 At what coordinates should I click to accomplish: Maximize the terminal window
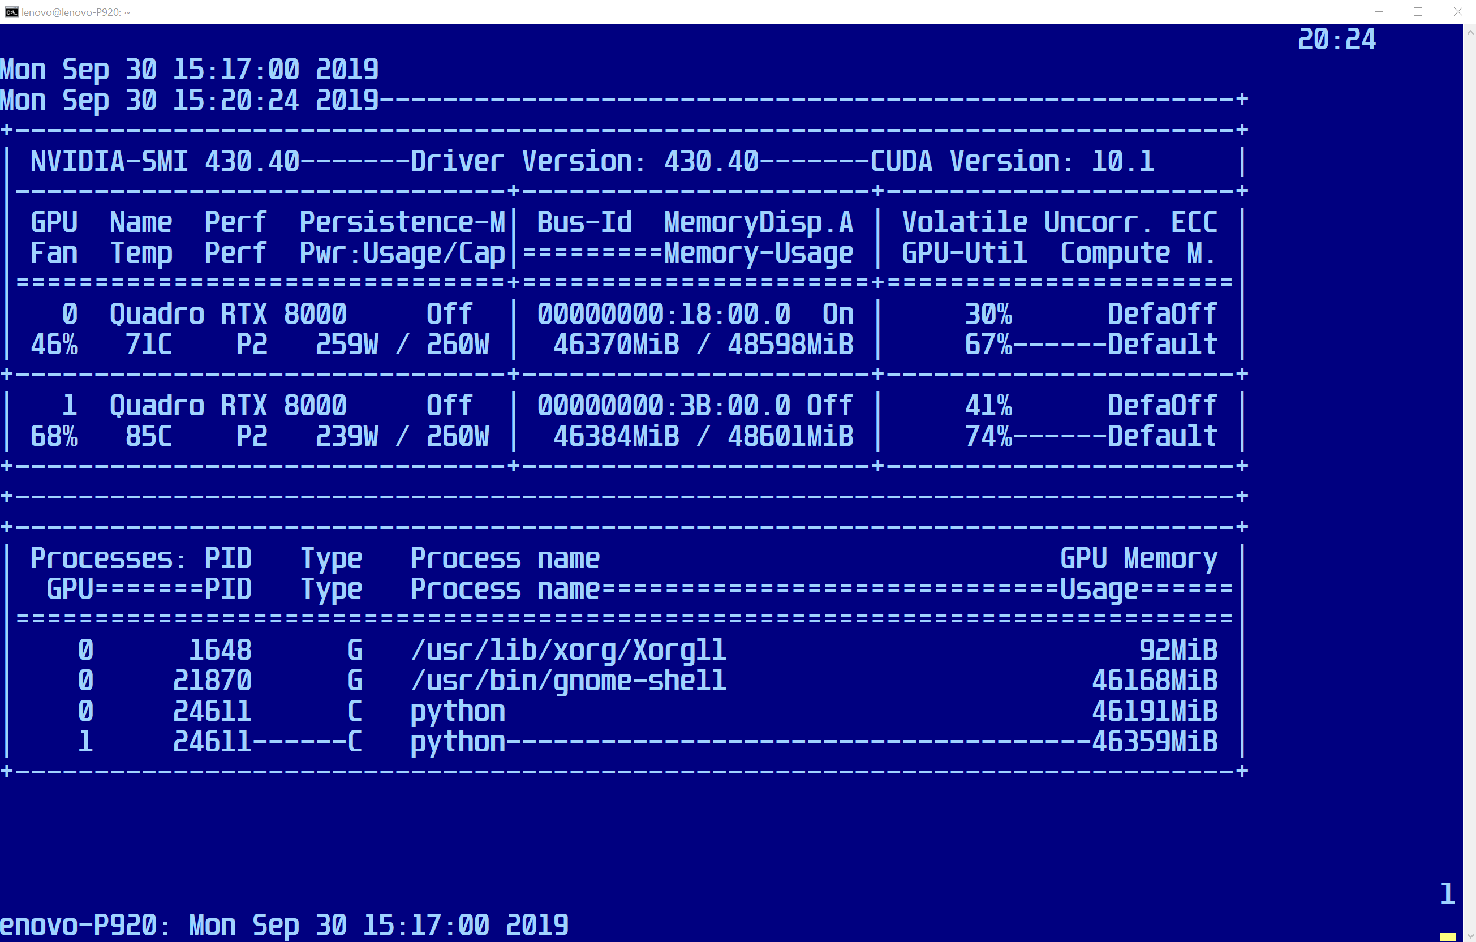tap(1418, 12)
